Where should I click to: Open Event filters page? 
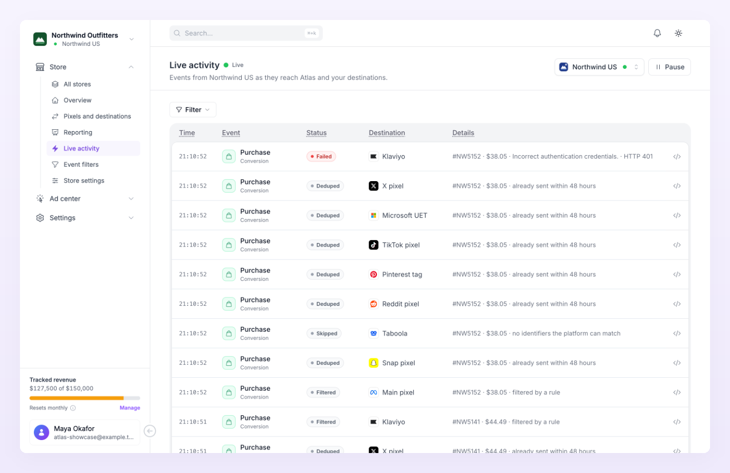coord(93,165)
